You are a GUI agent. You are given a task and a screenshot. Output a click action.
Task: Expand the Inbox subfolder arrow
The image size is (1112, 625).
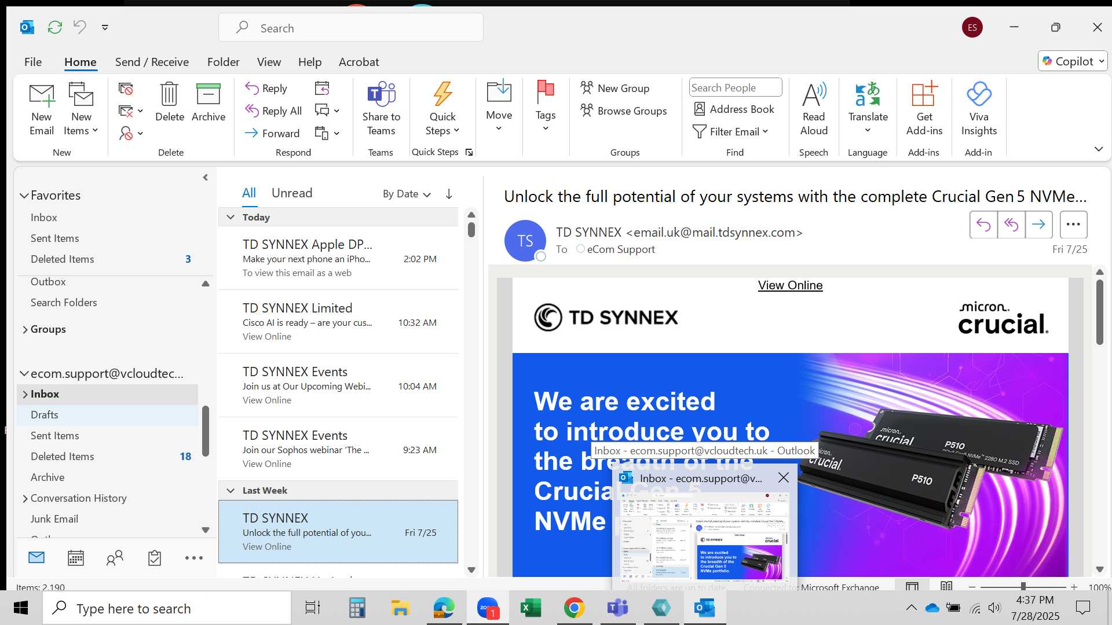(x=25, y=395)
